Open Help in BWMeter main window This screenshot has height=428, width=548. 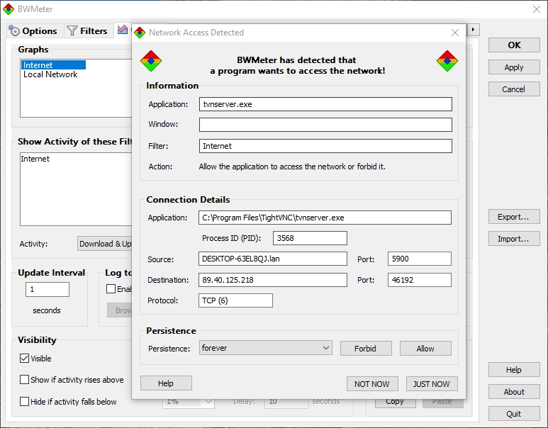[514, 370]
